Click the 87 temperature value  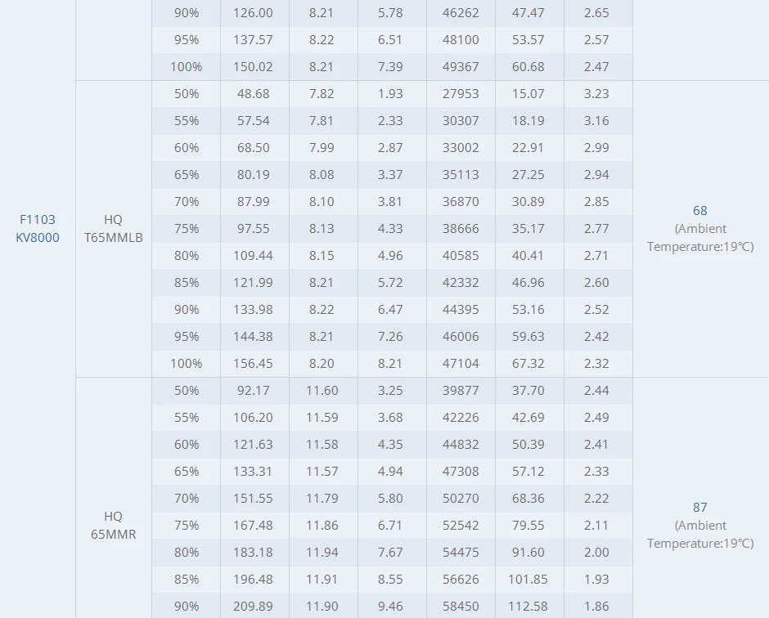click(699, 508)
